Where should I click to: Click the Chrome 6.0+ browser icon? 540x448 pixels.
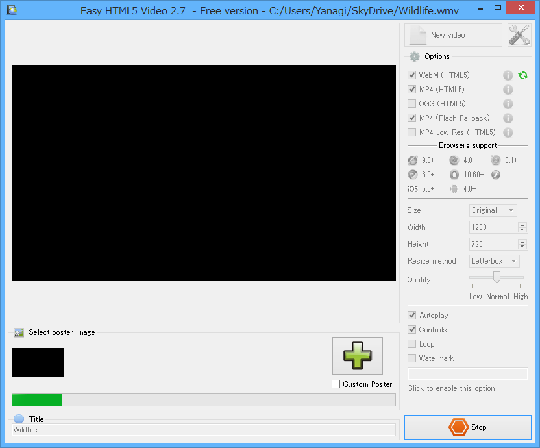point(413,175)
